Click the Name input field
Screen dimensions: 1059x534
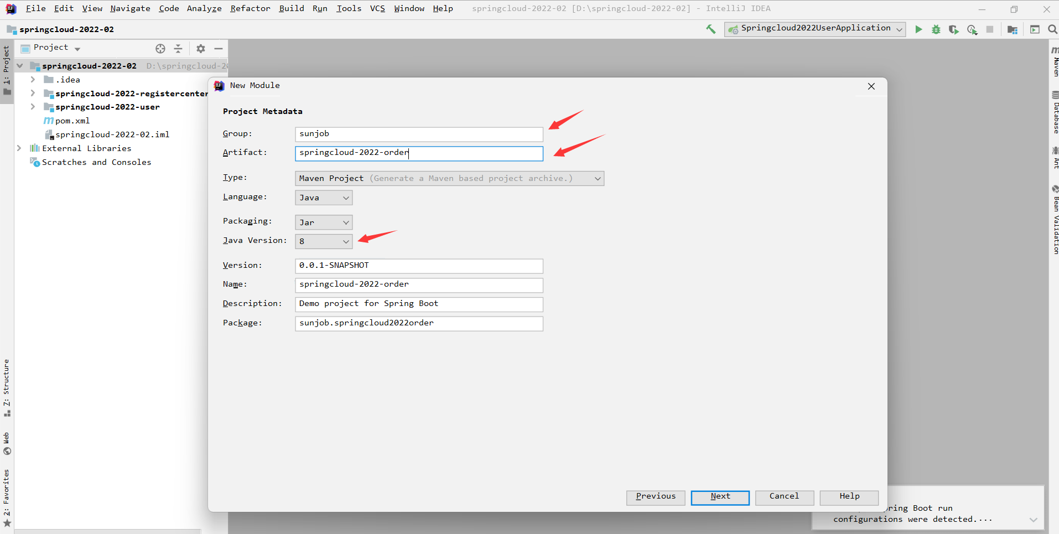click(x=419, y=285)
